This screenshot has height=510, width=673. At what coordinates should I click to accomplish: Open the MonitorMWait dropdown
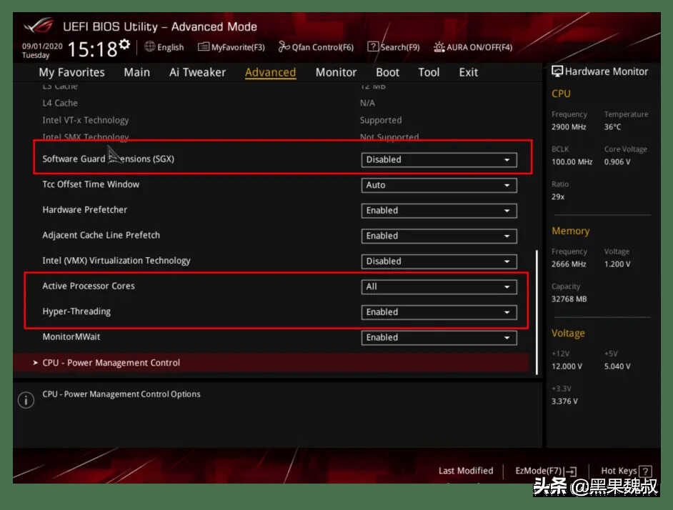coord(439,337)
